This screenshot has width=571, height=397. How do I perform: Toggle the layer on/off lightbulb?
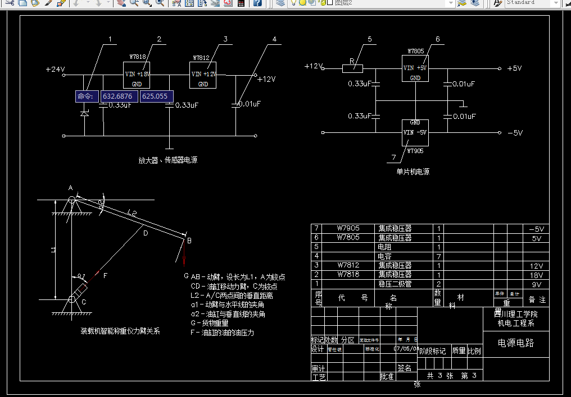tap(293, 3)
